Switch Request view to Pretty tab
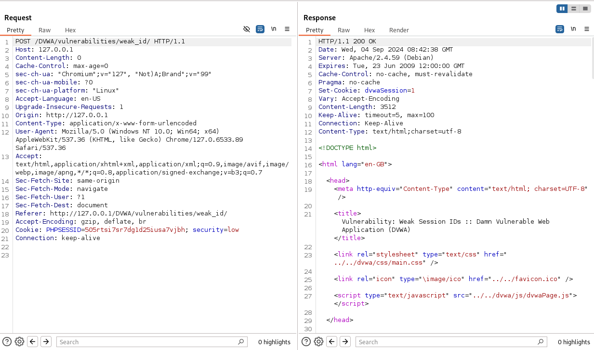 pos(15,30)
